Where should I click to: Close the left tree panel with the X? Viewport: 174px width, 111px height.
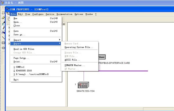coord(64,24)
